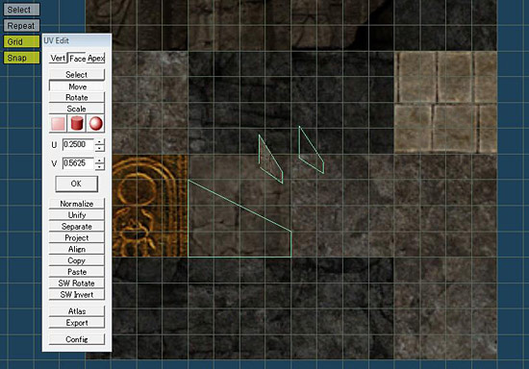Open the Config settings

pos(77,339)
